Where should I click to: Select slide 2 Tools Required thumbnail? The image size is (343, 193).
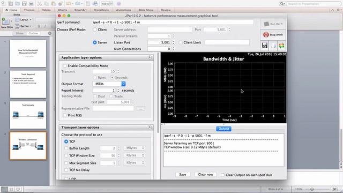28,84
